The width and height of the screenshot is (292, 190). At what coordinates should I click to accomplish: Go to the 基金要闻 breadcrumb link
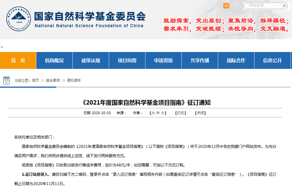pyautogui.click(x=53, y=80)
